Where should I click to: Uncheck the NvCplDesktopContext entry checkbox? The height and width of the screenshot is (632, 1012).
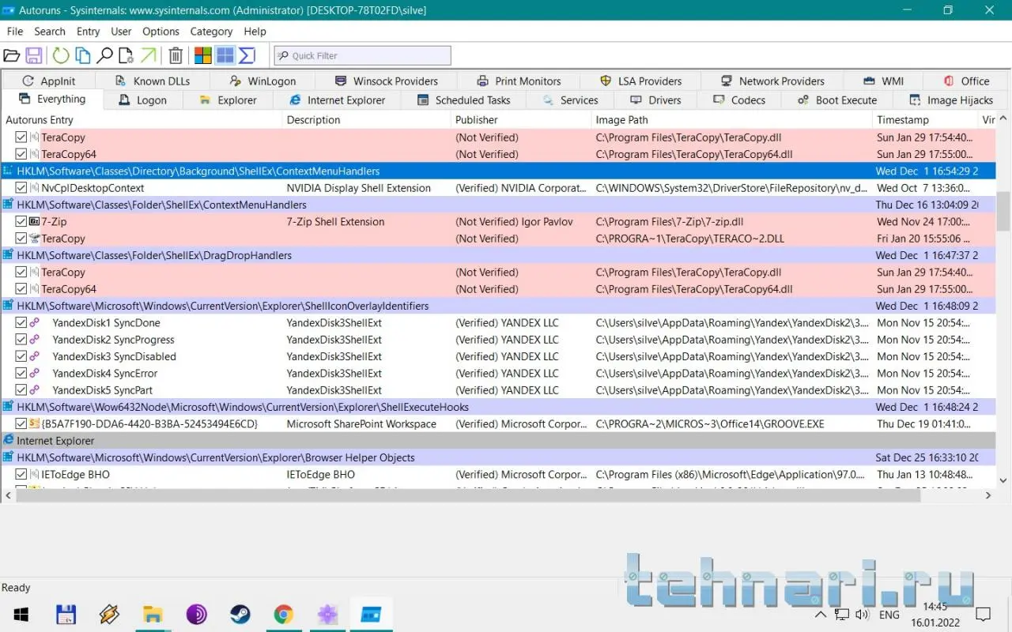(x=21, y=188)
